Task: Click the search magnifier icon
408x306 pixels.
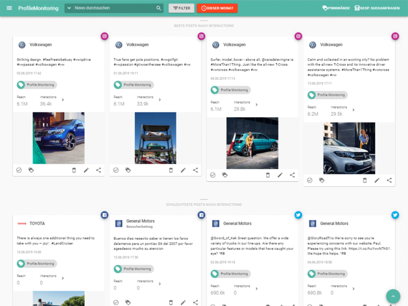Action: pos(158,8)
